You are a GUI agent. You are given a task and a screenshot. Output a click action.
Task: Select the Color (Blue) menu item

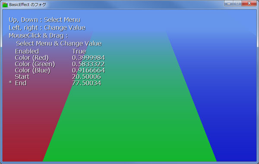click(32, 71)
